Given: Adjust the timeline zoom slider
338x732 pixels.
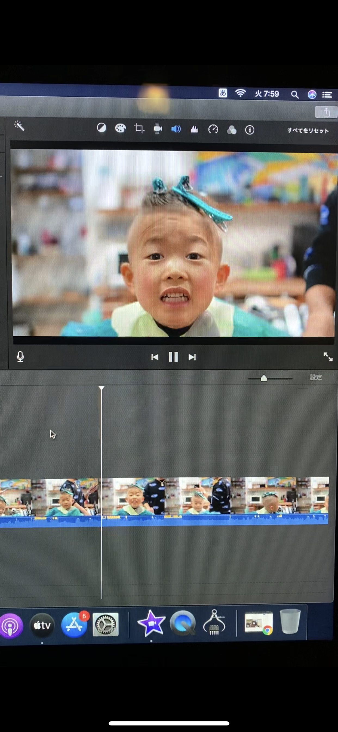Looking at the screenshot, I should click(264, 378).
